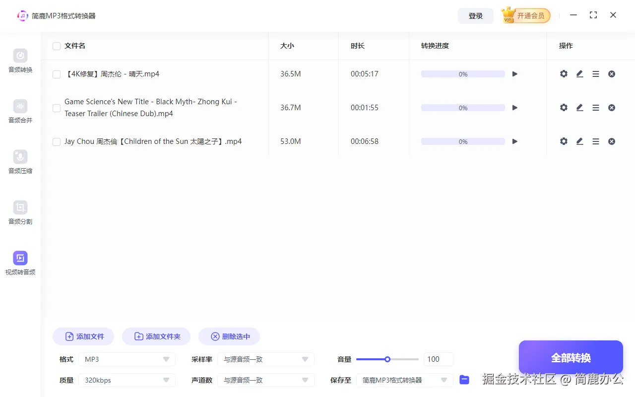The width and height of the screenshot is (635, 397).
Task: Tick checkbox of Jay Chou 太陽之子 file
Action: [56, 141]
